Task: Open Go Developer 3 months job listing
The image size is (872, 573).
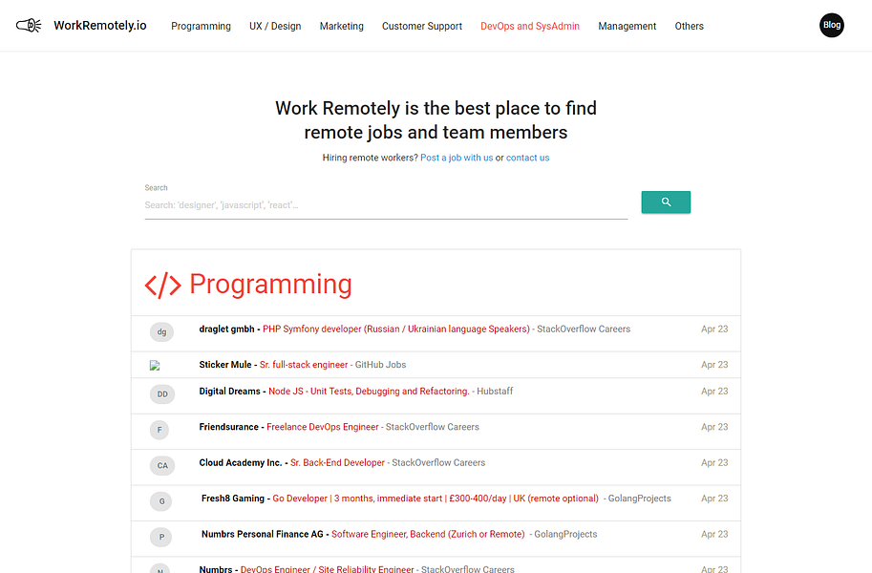Action: pos(436,499)
